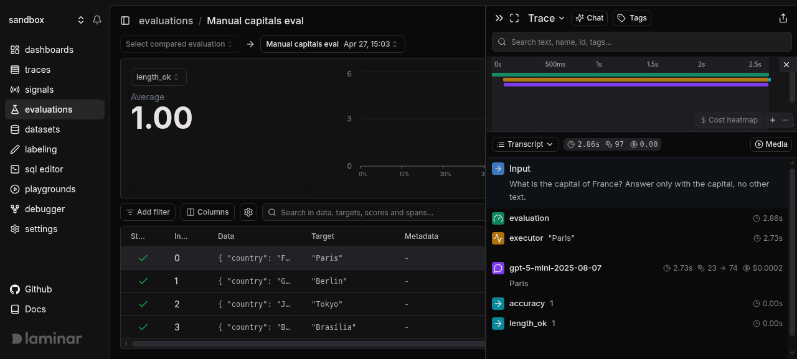This screenshot has height=359, width=797.
Task: Open sandbox project switcher
Action: 47,20
